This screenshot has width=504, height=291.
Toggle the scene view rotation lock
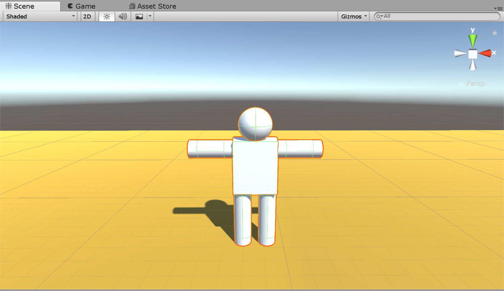click(494, 32)
